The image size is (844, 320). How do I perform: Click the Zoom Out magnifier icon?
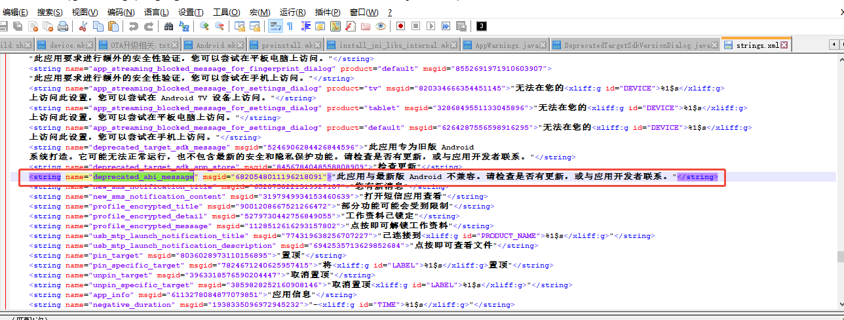coord(220,26)
